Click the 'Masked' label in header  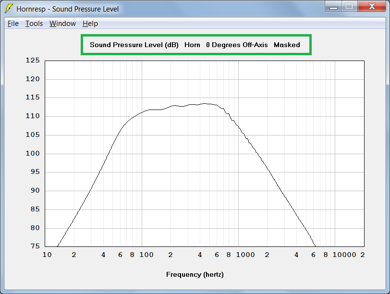pos(287,45)
